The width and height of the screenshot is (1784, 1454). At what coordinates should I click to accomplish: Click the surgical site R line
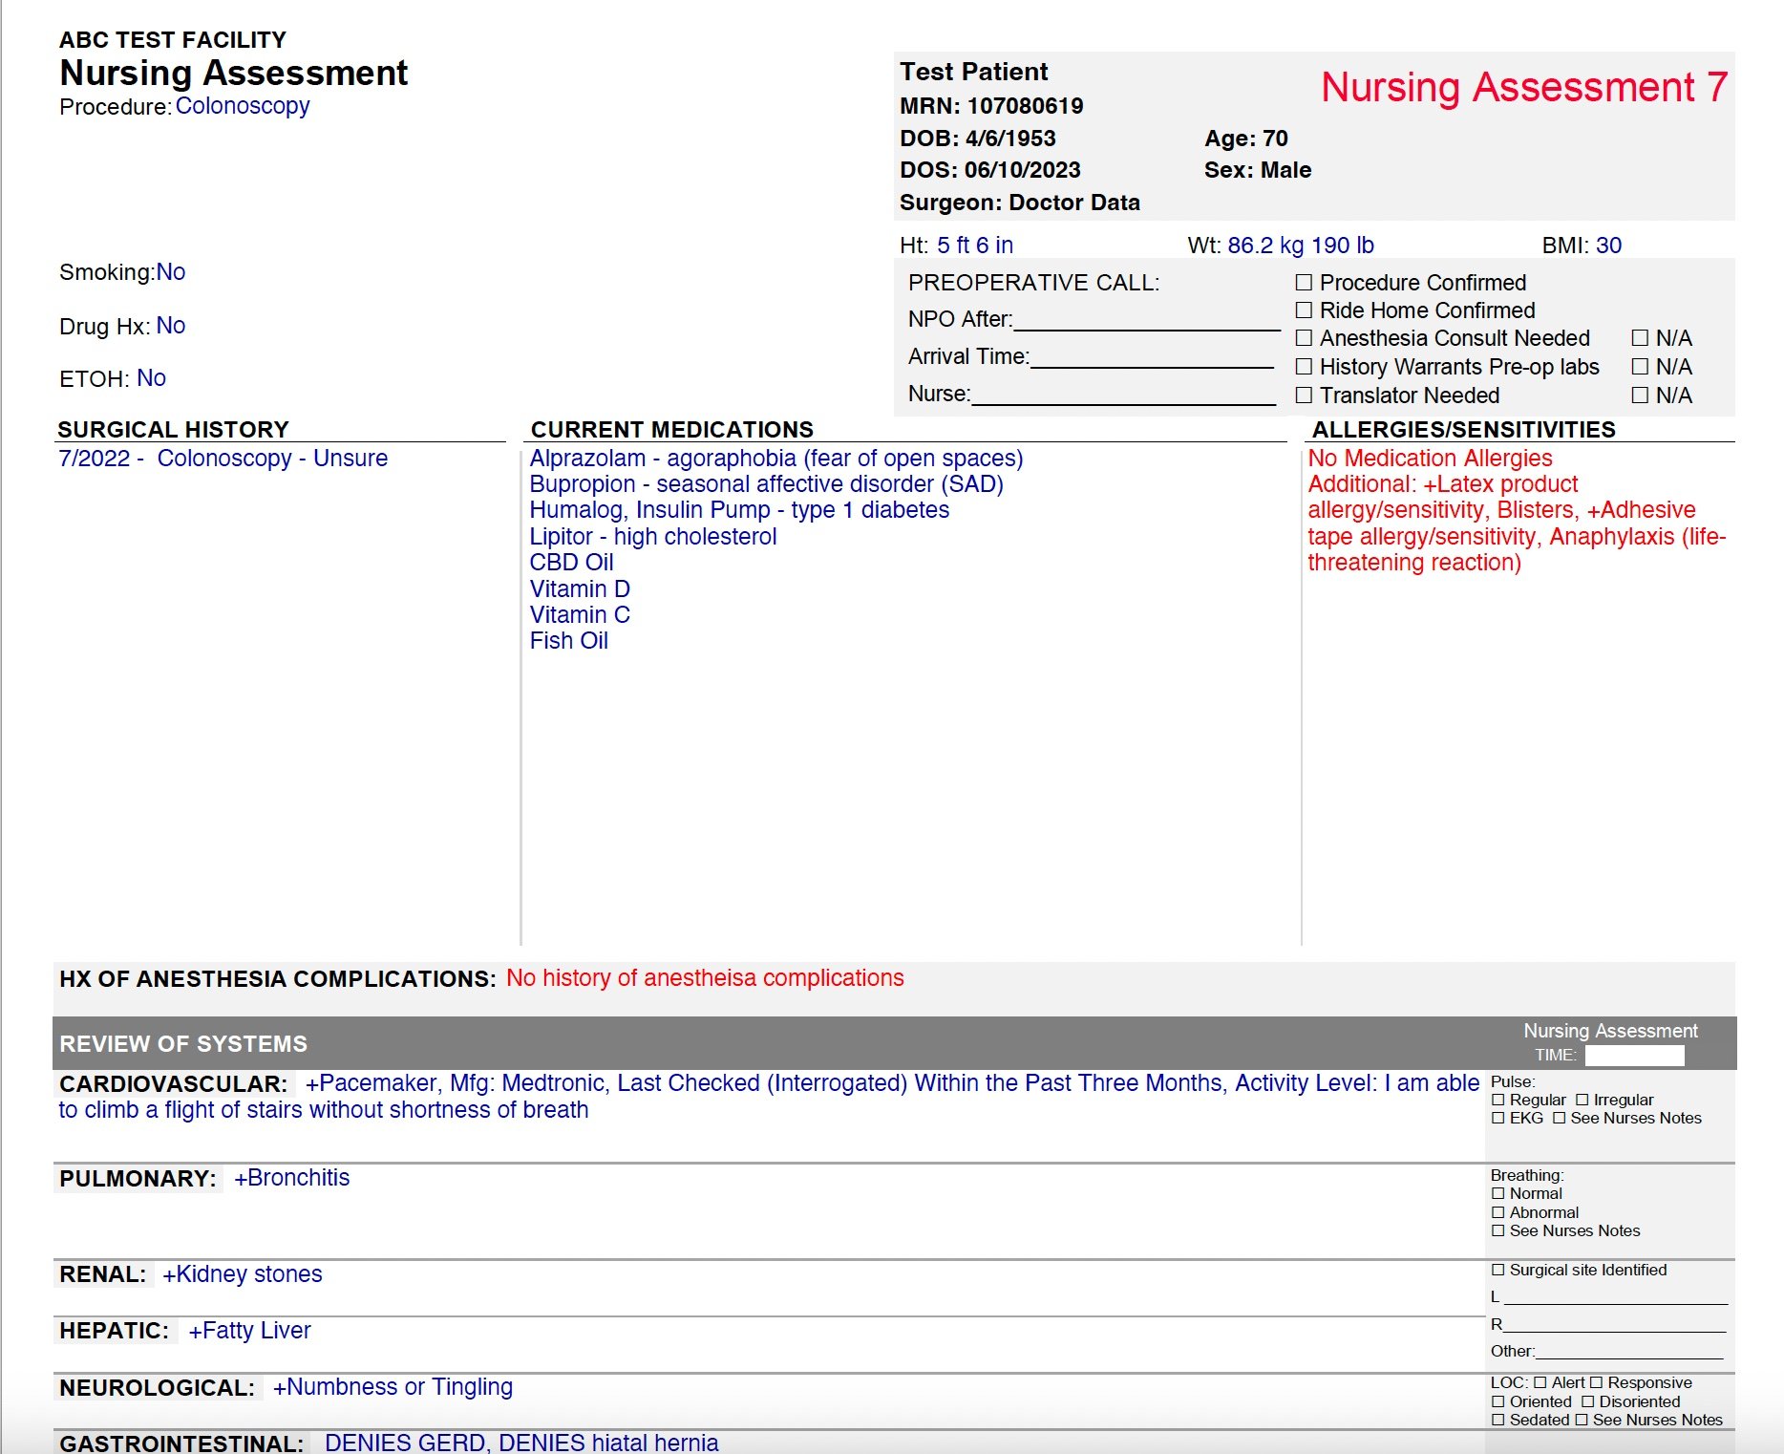(x=1615, y=1325)
